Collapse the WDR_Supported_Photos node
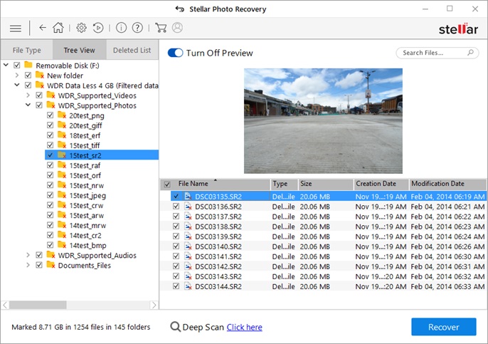488x344 pixels. [x=28, y=105]
